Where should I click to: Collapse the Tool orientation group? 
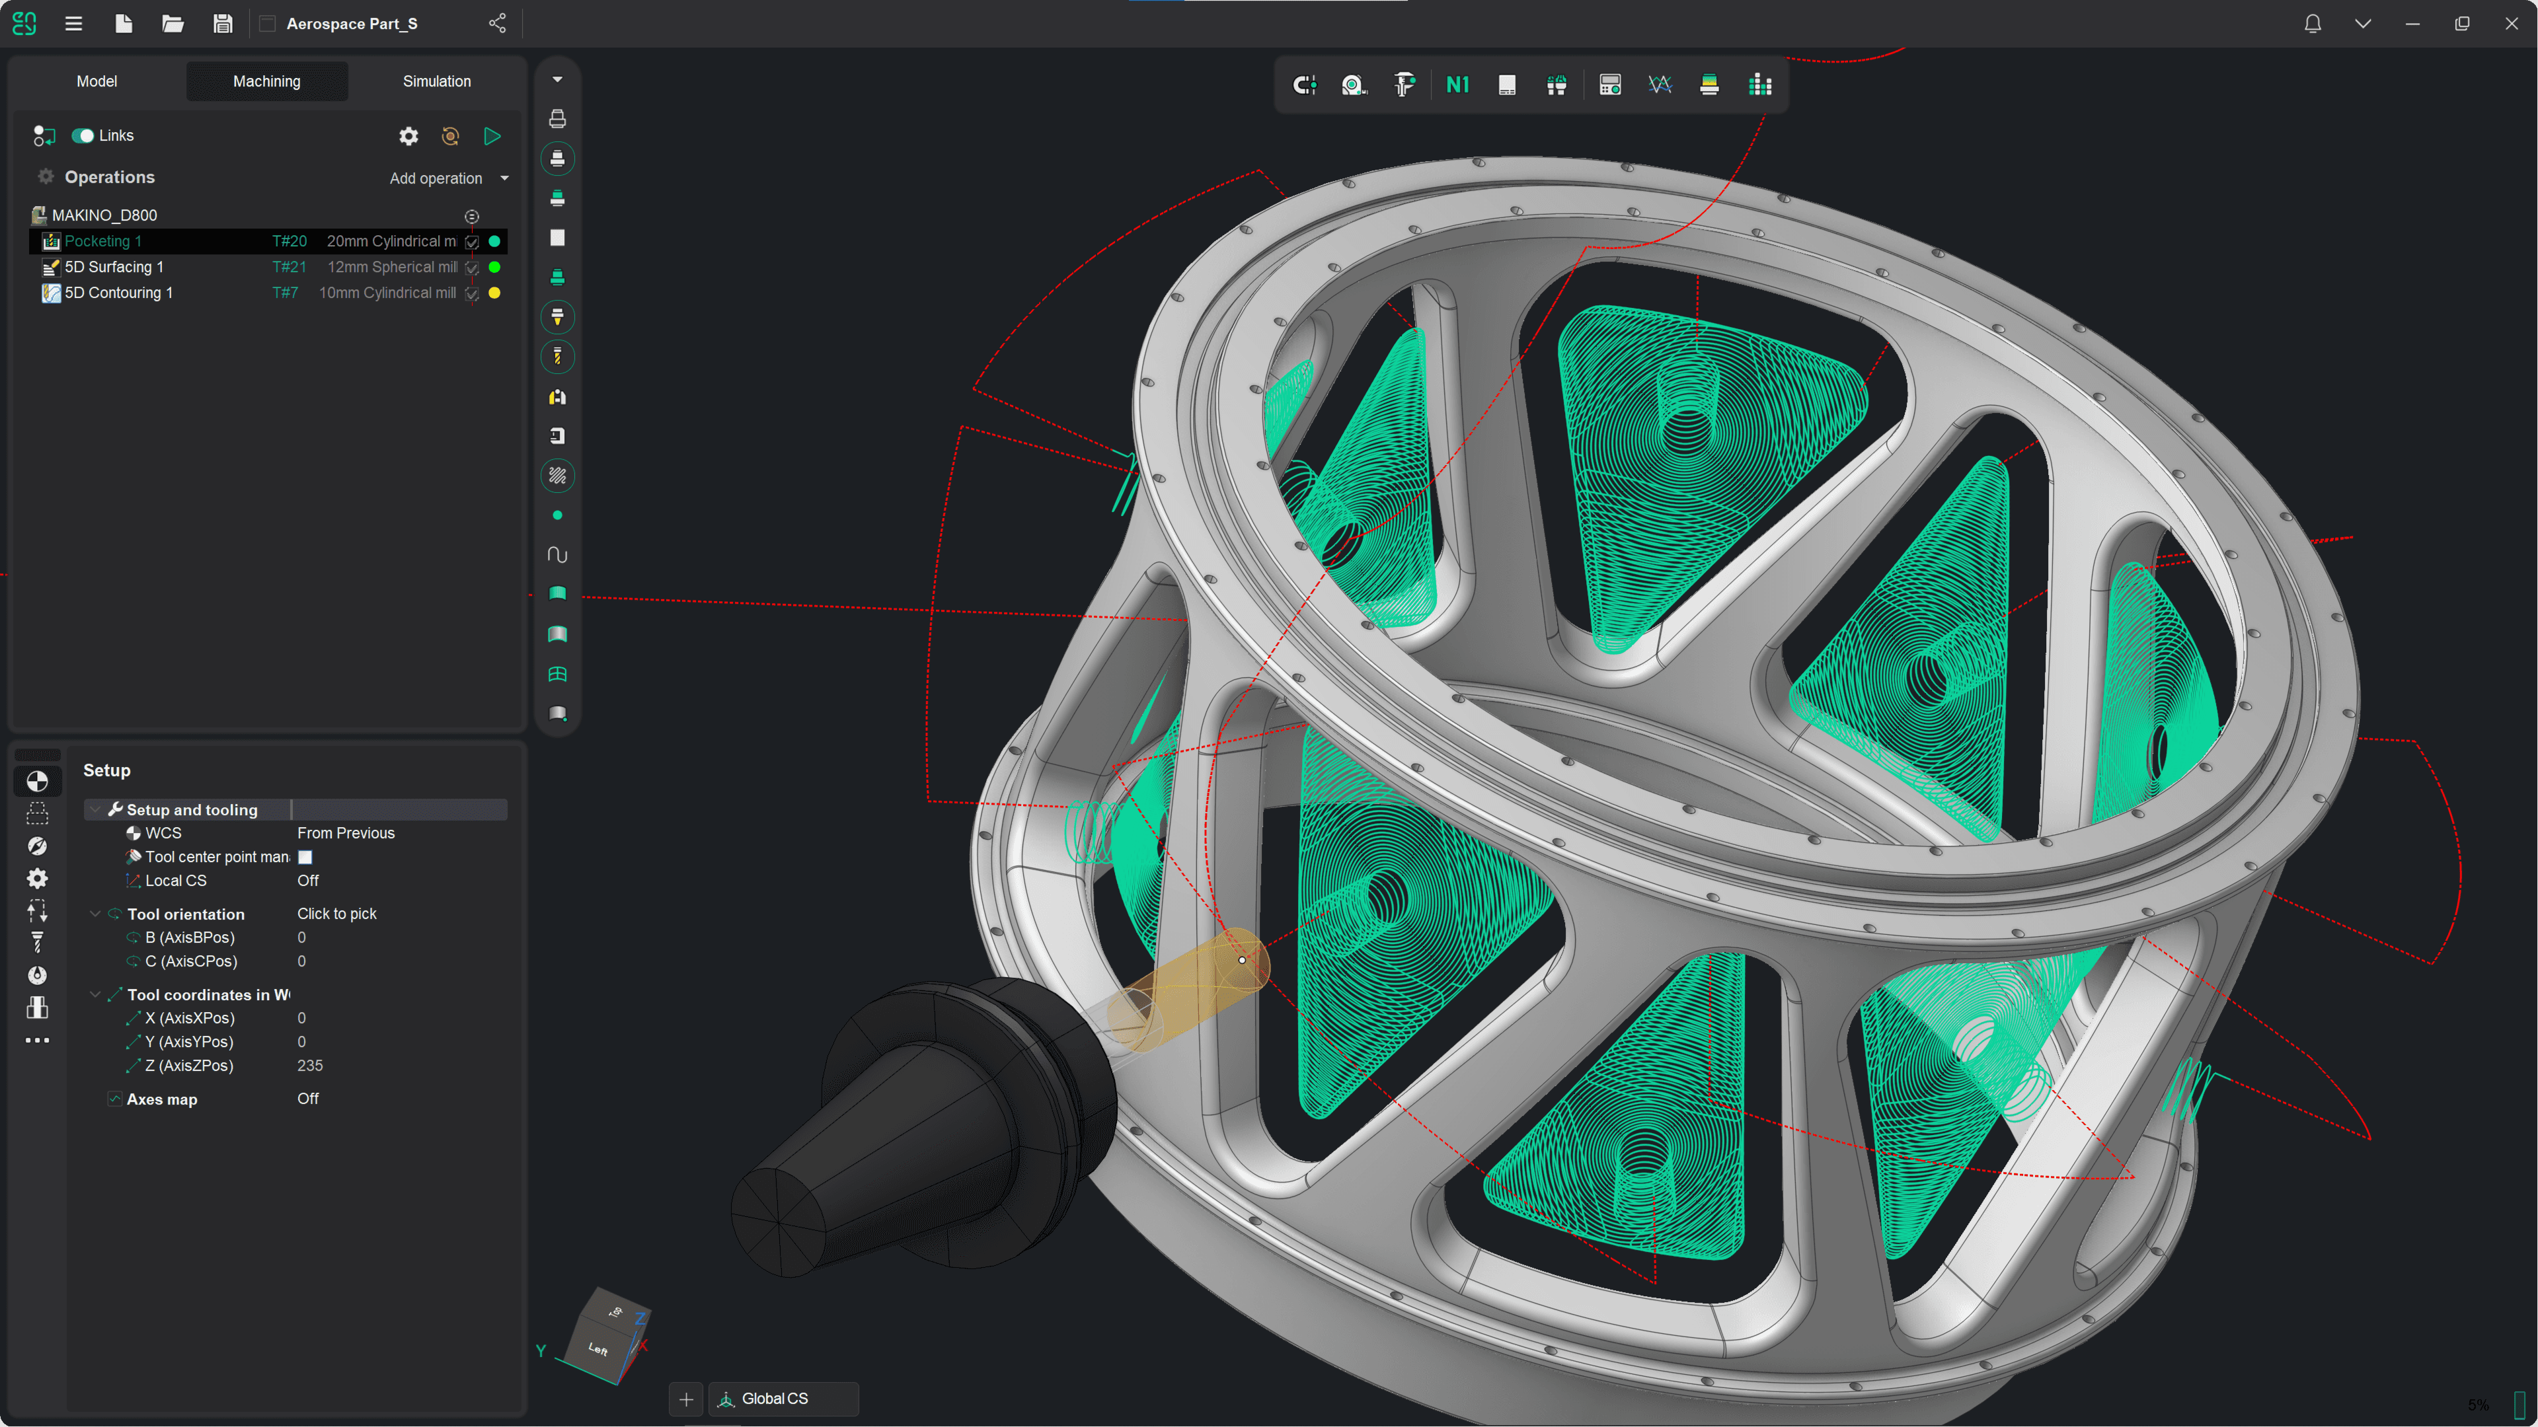[x=95, y=914]
